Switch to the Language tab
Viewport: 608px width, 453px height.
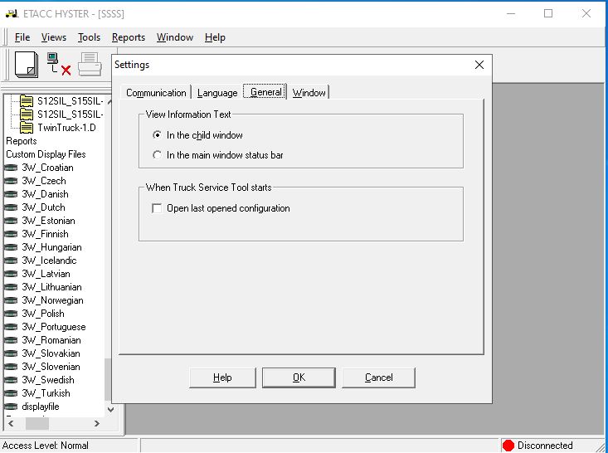coord(217,93)
